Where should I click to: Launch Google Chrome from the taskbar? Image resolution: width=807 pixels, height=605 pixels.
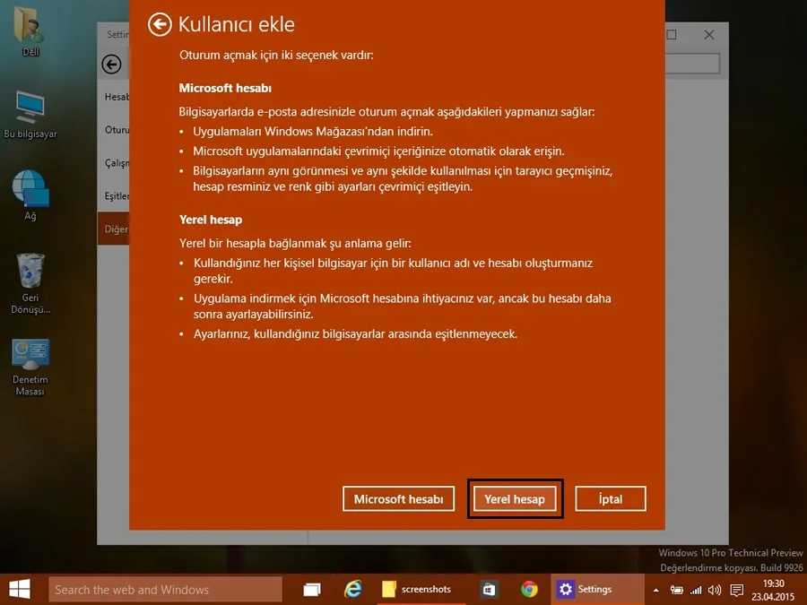click(x=529, y=590)
